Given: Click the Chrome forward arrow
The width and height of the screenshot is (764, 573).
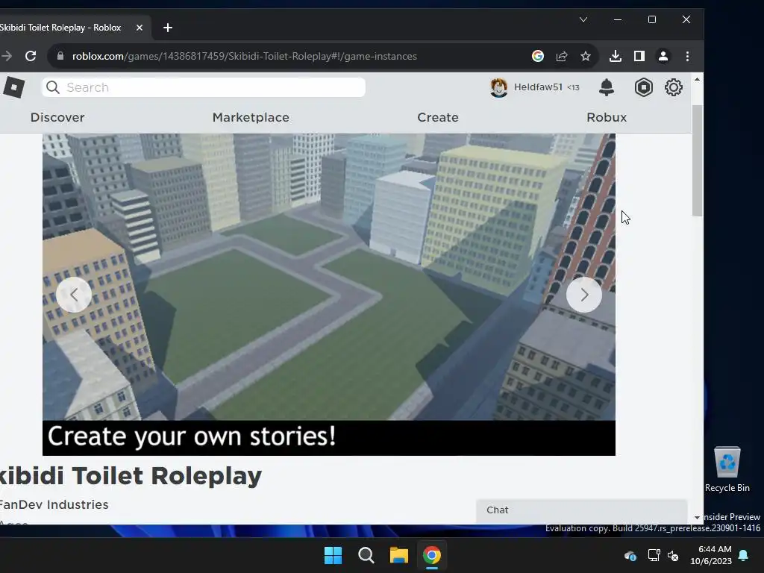Looking at the screenshot, I should coord(6,56).
